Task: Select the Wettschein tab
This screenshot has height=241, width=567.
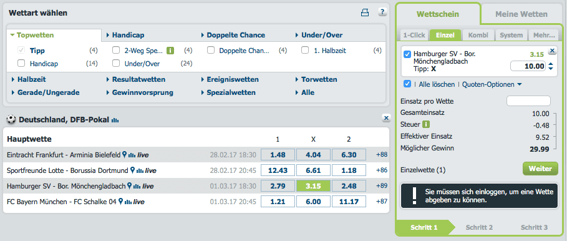Action: tap(437, 14)
